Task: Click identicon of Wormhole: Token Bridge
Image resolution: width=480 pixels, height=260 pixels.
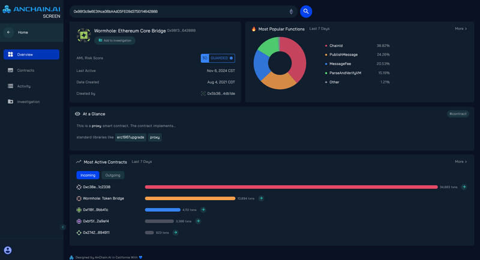Action: click(x=79, y=198)
